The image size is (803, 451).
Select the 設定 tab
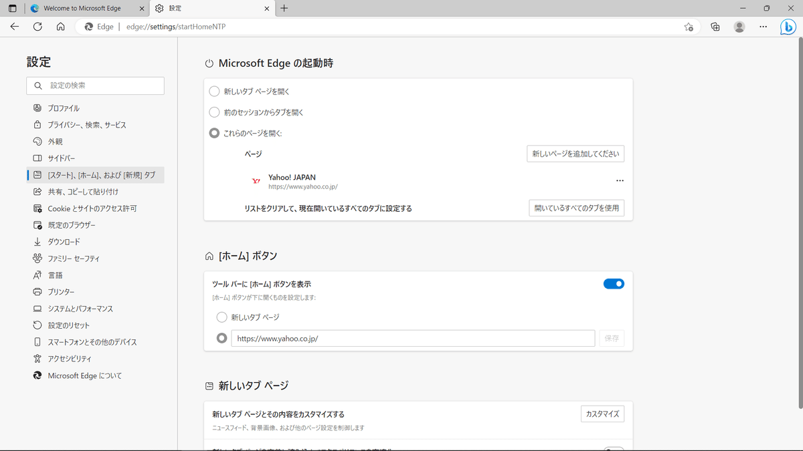(212, 9)
